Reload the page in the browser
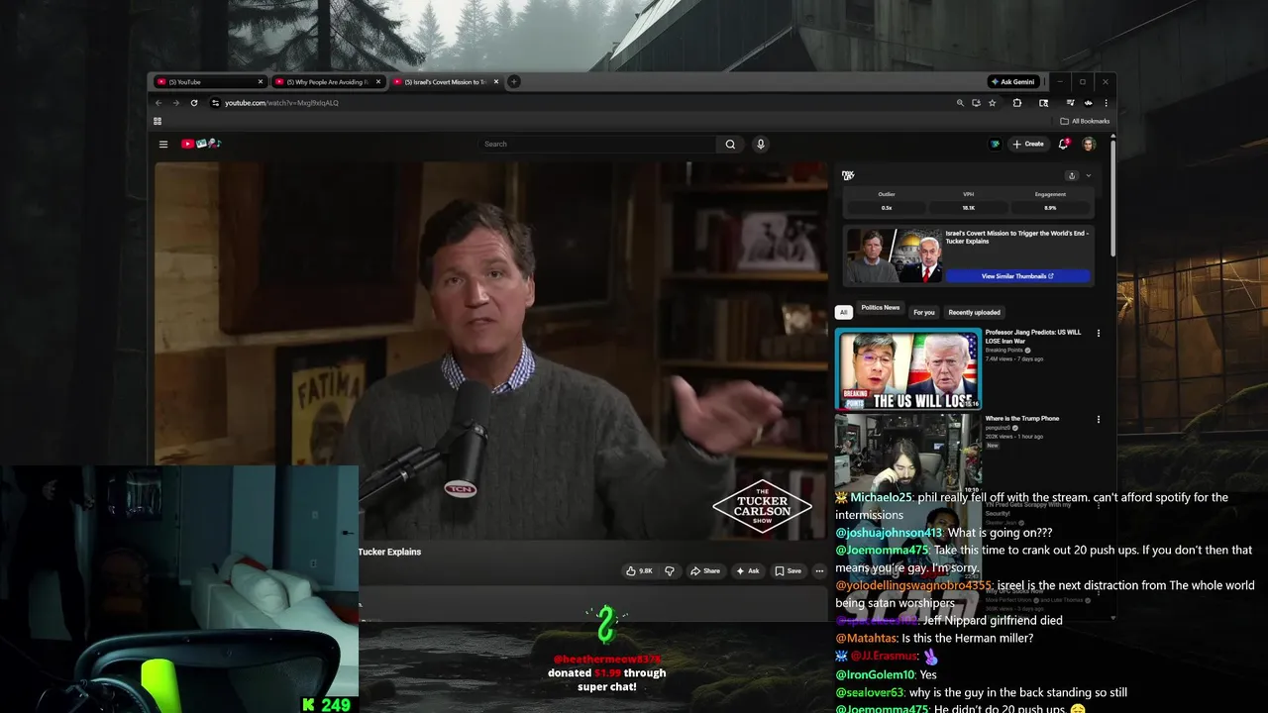This screenshot has width=1268, height=713. (194, 103)
